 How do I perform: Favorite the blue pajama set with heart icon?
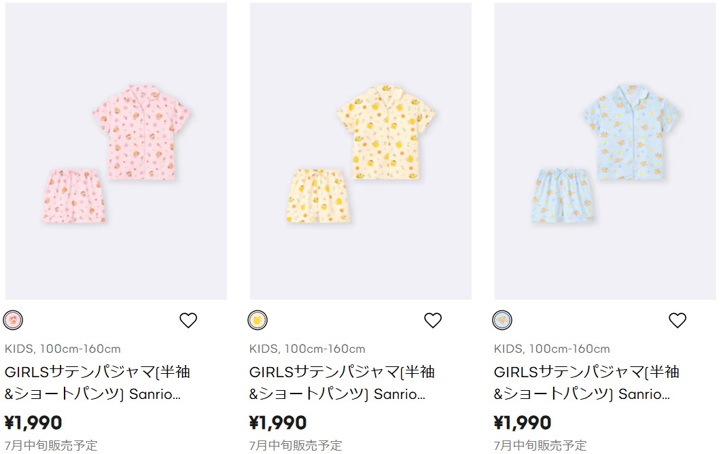(x=678, y=320)
